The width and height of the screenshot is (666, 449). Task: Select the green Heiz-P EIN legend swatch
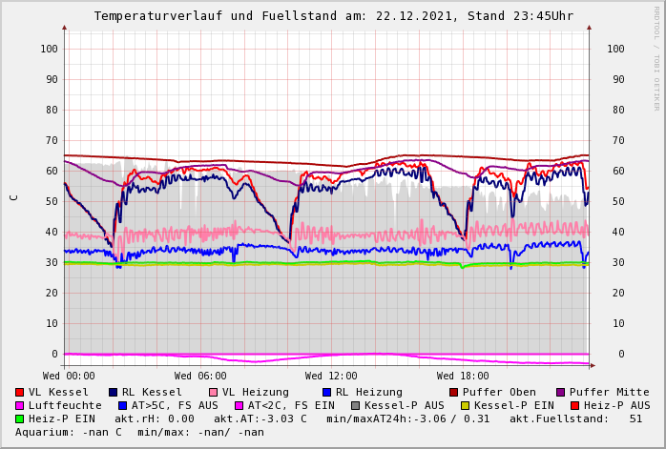(x=20, y=418)
